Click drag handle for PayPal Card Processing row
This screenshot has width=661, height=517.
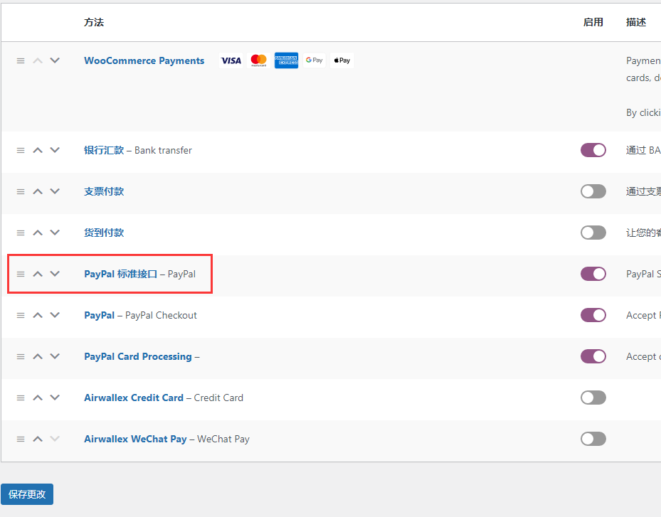20,357
